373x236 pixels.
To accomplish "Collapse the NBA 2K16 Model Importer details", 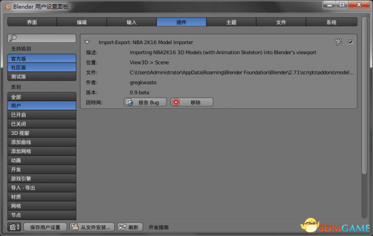I will 87,42.
